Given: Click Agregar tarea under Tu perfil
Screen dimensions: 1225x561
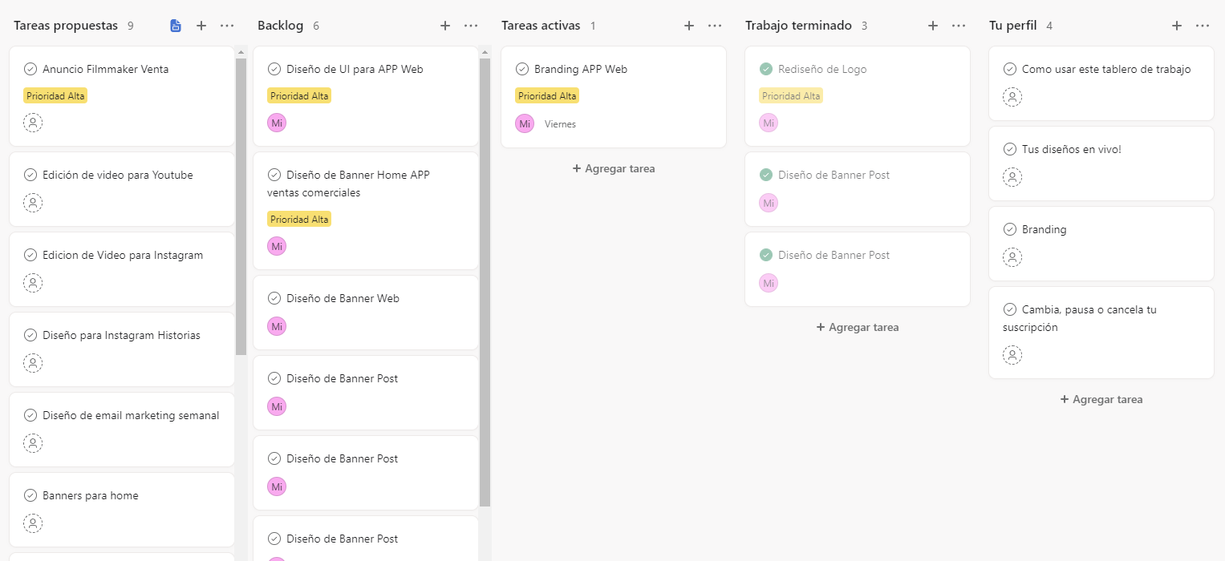Looking at the screenshot, I should pos(1101,399).
